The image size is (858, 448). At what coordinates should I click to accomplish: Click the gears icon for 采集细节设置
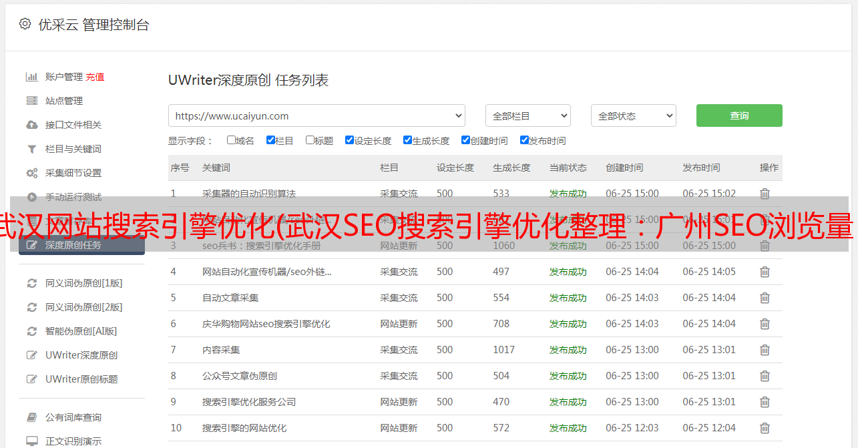click(31, 173)
